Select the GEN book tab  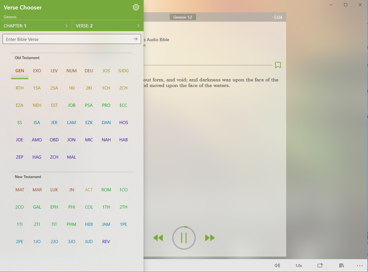[x=20, y=71]
